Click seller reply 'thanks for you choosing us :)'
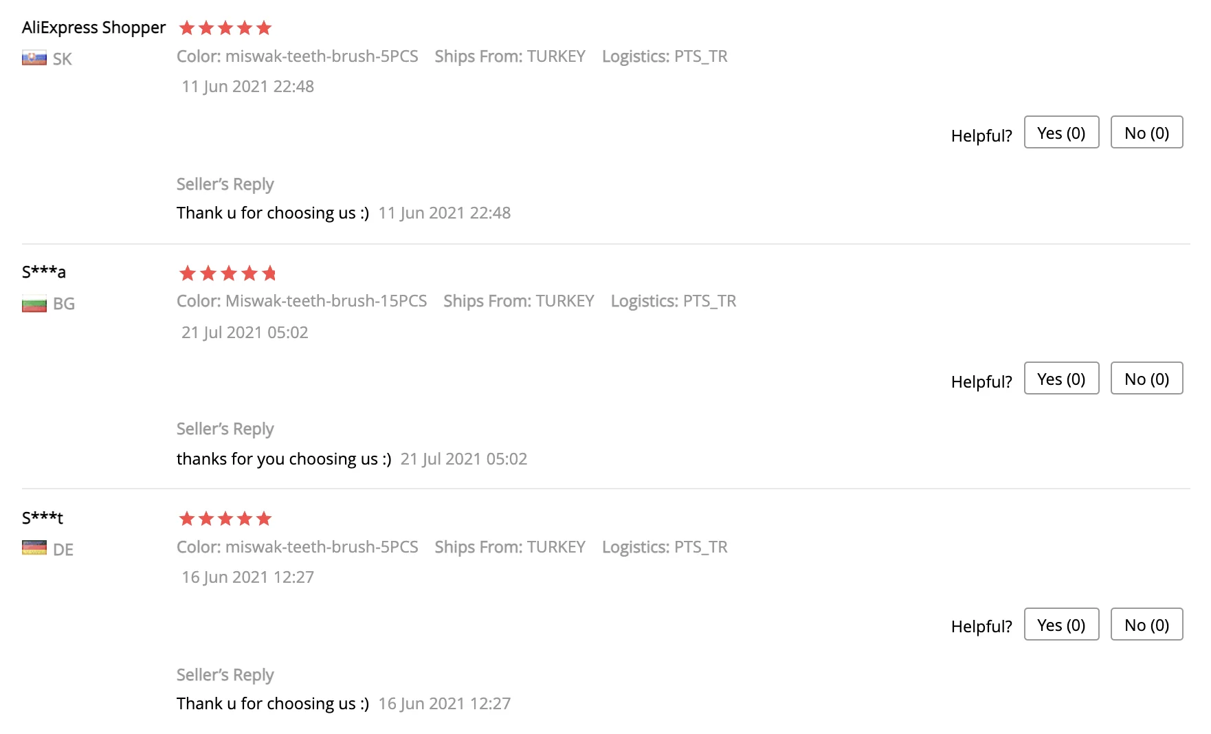Screen dimensions: 1211x734 coord(284,459)
